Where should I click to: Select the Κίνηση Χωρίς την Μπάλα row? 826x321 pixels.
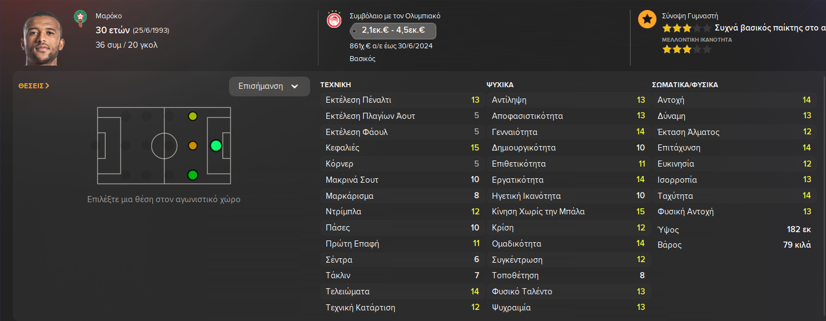568,212
